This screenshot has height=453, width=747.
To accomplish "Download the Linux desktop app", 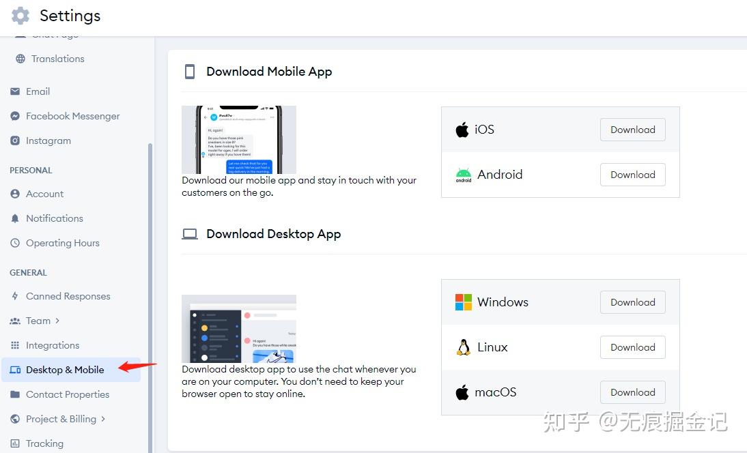I will click(633, 347).
